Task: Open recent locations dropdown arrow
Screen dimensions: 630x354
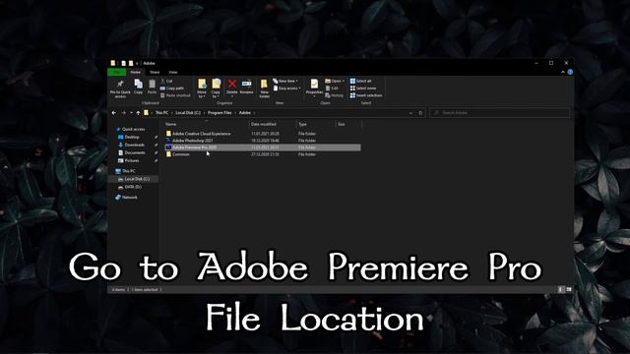Action: click(131, 113)
